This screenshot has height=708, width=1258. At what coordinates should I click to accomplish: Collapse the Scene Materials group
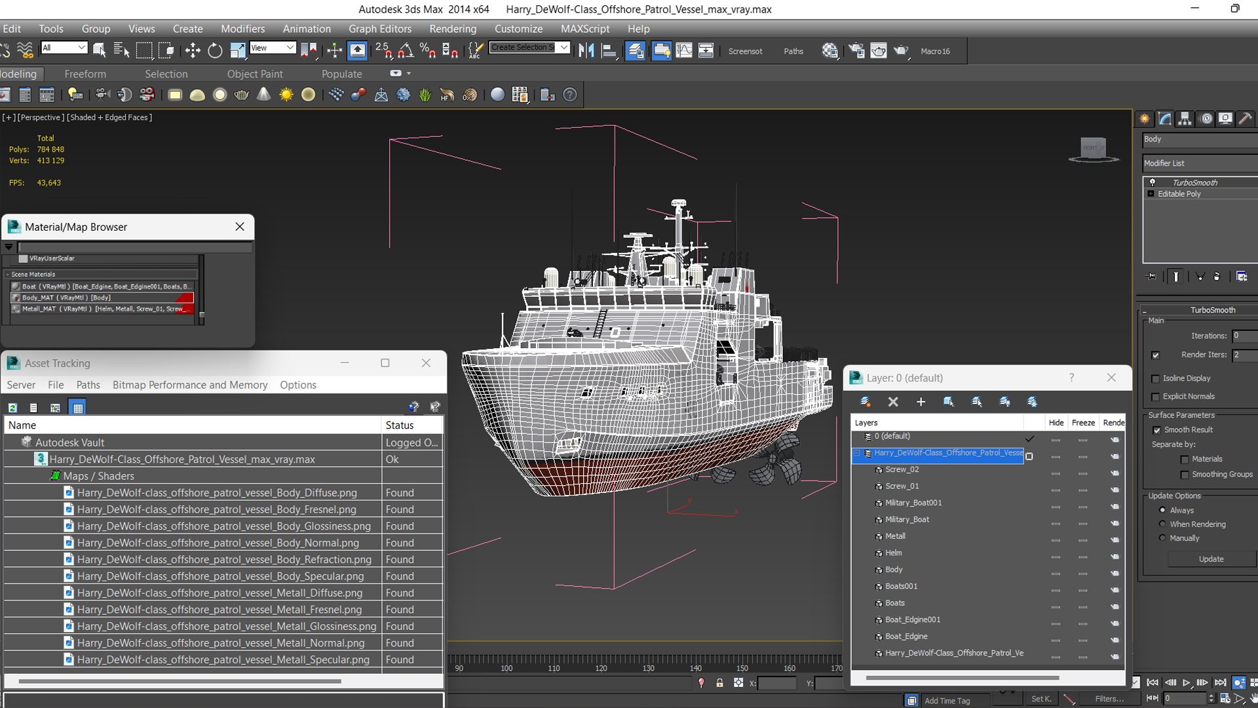coord(7,274)
